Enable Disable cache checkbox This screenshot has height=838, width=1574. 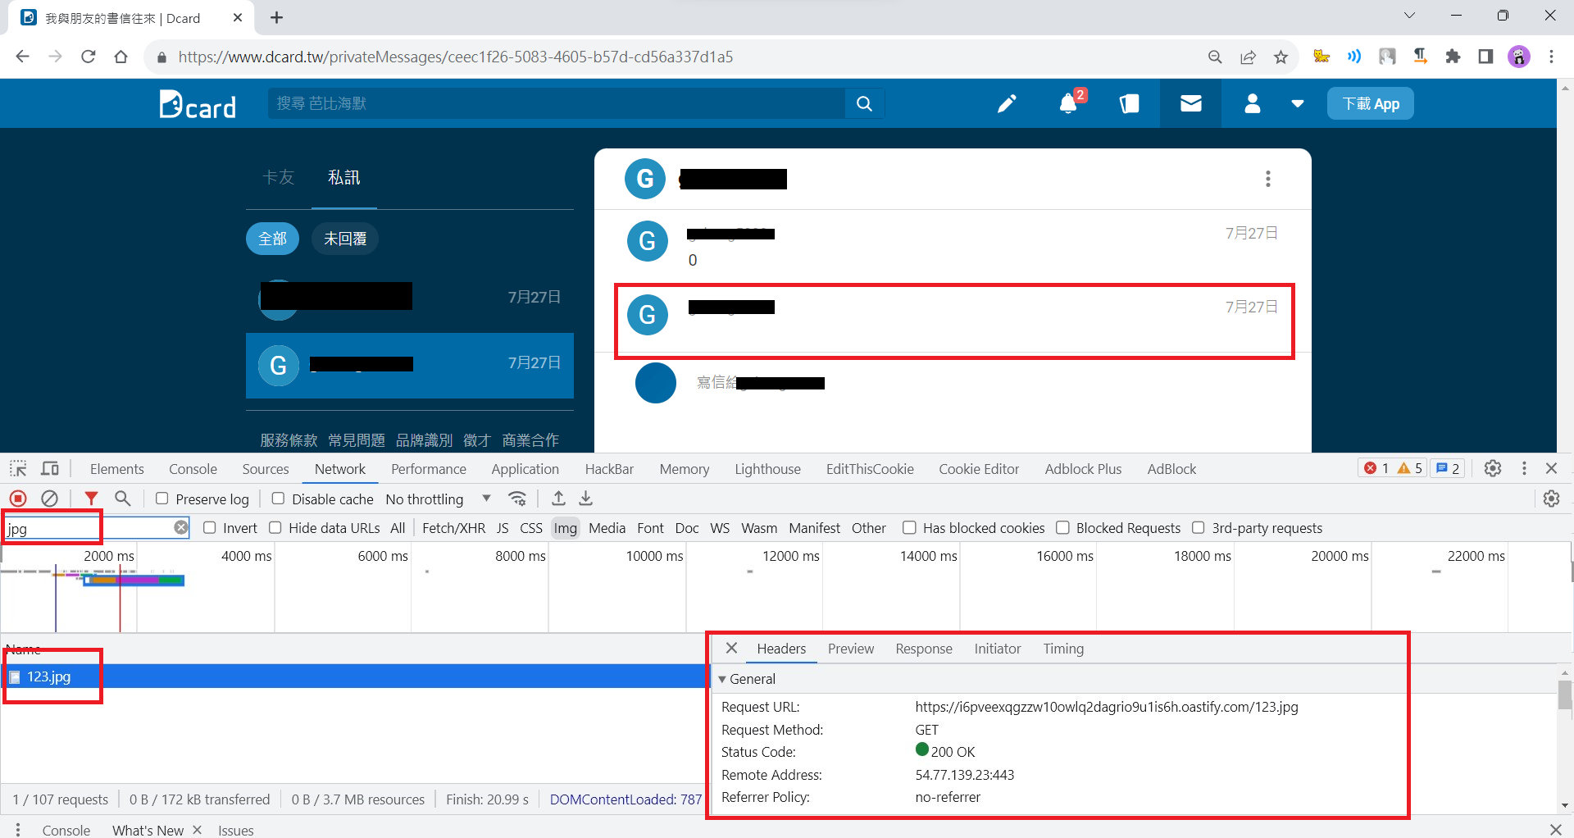pos(278,499)
